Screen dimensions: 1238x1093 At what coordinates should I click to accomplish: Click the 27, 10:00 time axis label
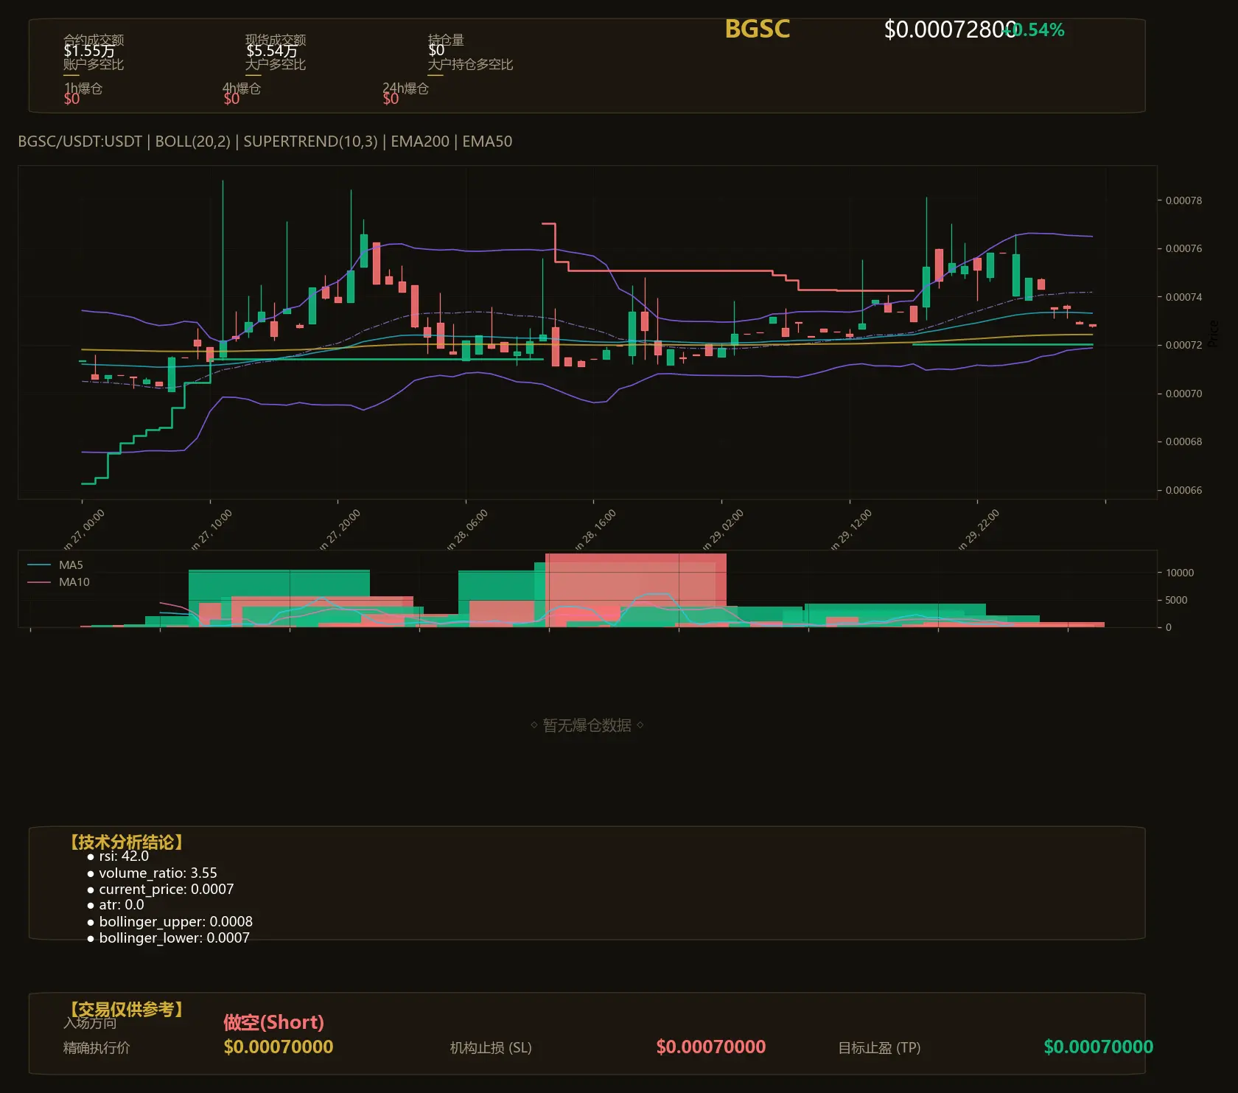tap(211, 530)
